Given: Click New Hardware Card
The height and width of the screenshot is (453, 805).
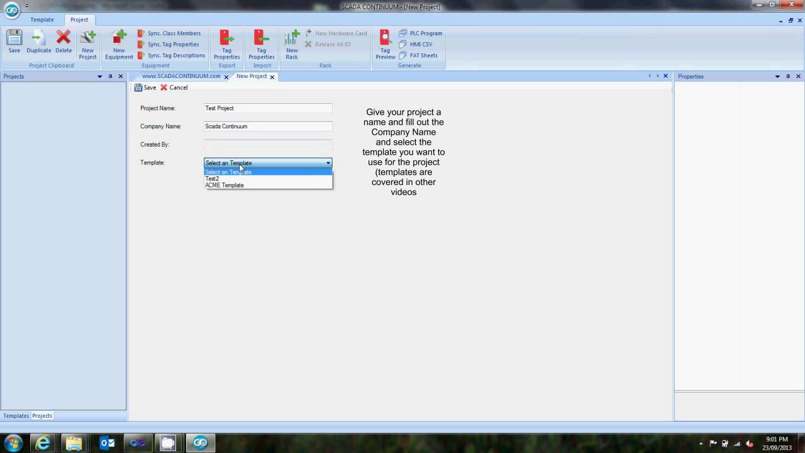Looking at the screenshot, I should click(x=336, y=33).
